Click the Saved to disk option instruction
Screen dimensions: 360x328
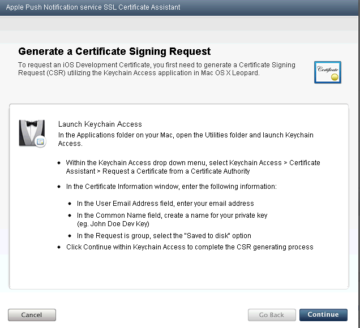coord(164,235)
